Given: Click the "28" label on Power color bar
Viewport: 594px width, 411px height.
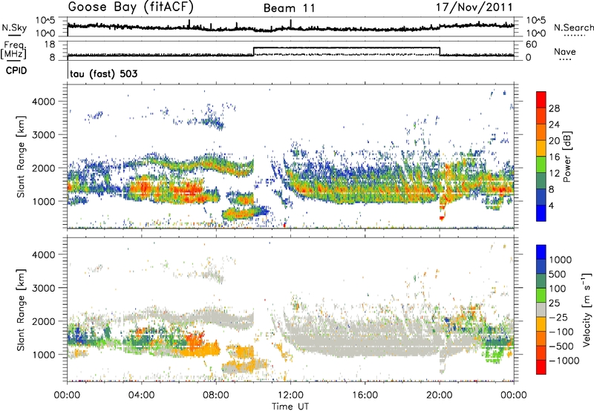Looking at the screenshot, I should point(554,108).
